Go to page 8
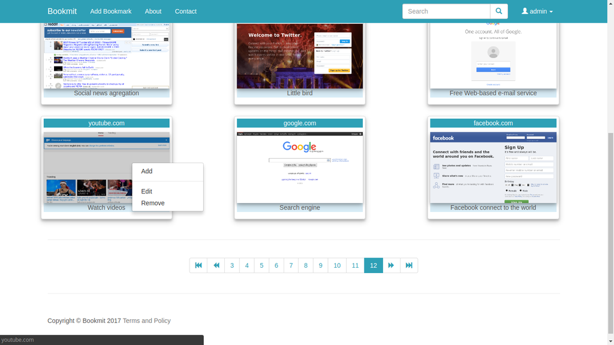Image resolution: width=614 pixels, height=345 pixels. tap(306, 265)
